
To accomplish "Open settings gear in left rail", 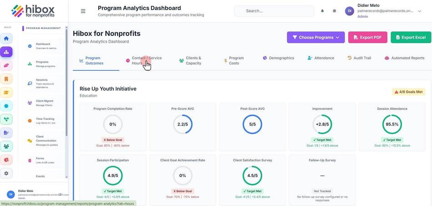I will click(x=6, y=173).
